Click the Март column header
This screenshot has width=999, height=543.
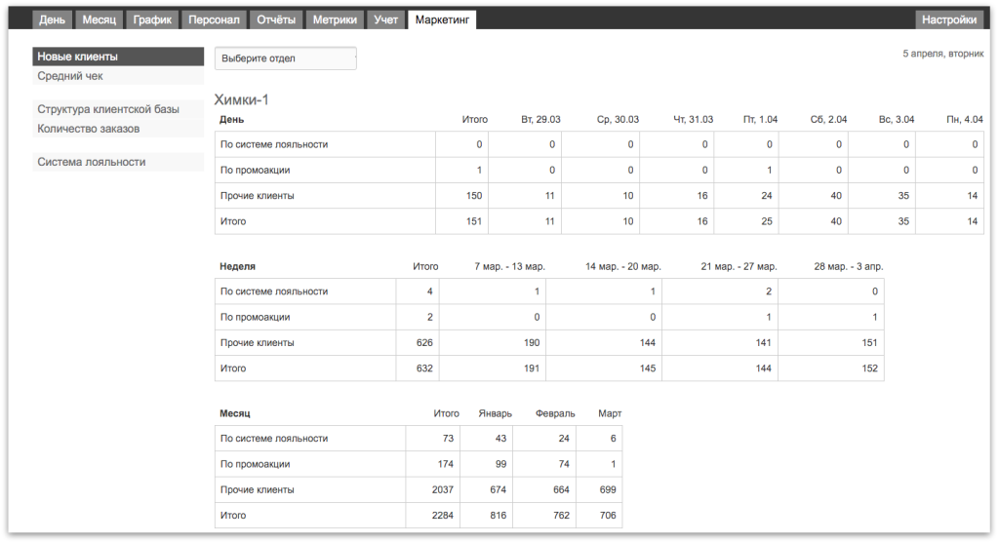pos(610,413)
